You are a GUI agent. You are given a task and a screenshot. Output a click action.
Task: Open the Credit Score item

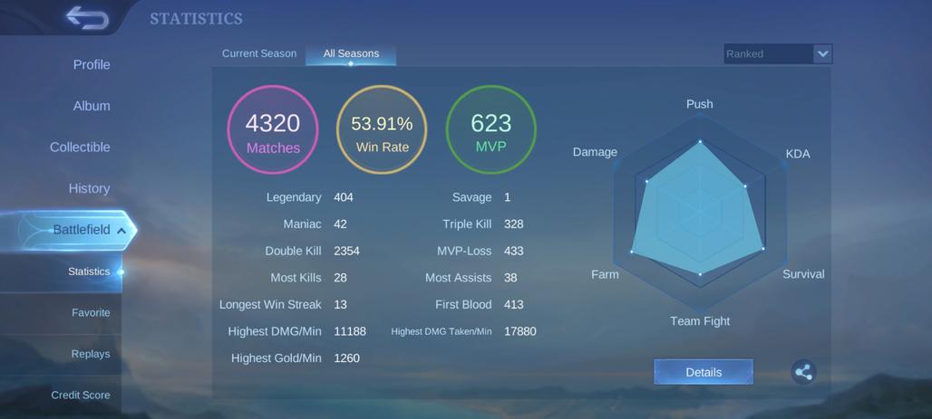(81, 395)
